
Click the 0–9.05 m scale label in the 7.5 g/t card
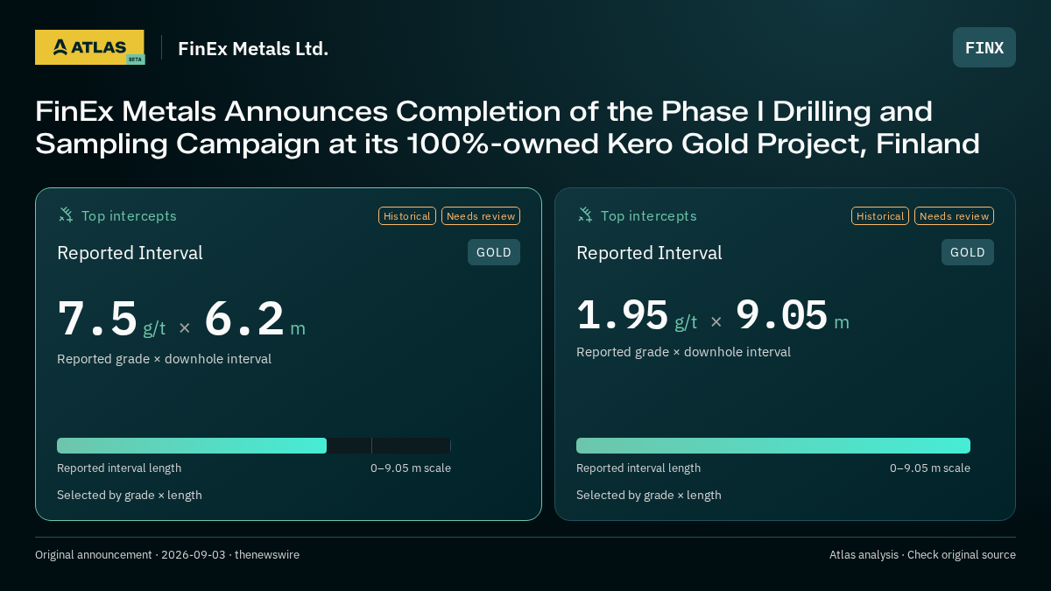pyautogui.click(x=411, y=468)
